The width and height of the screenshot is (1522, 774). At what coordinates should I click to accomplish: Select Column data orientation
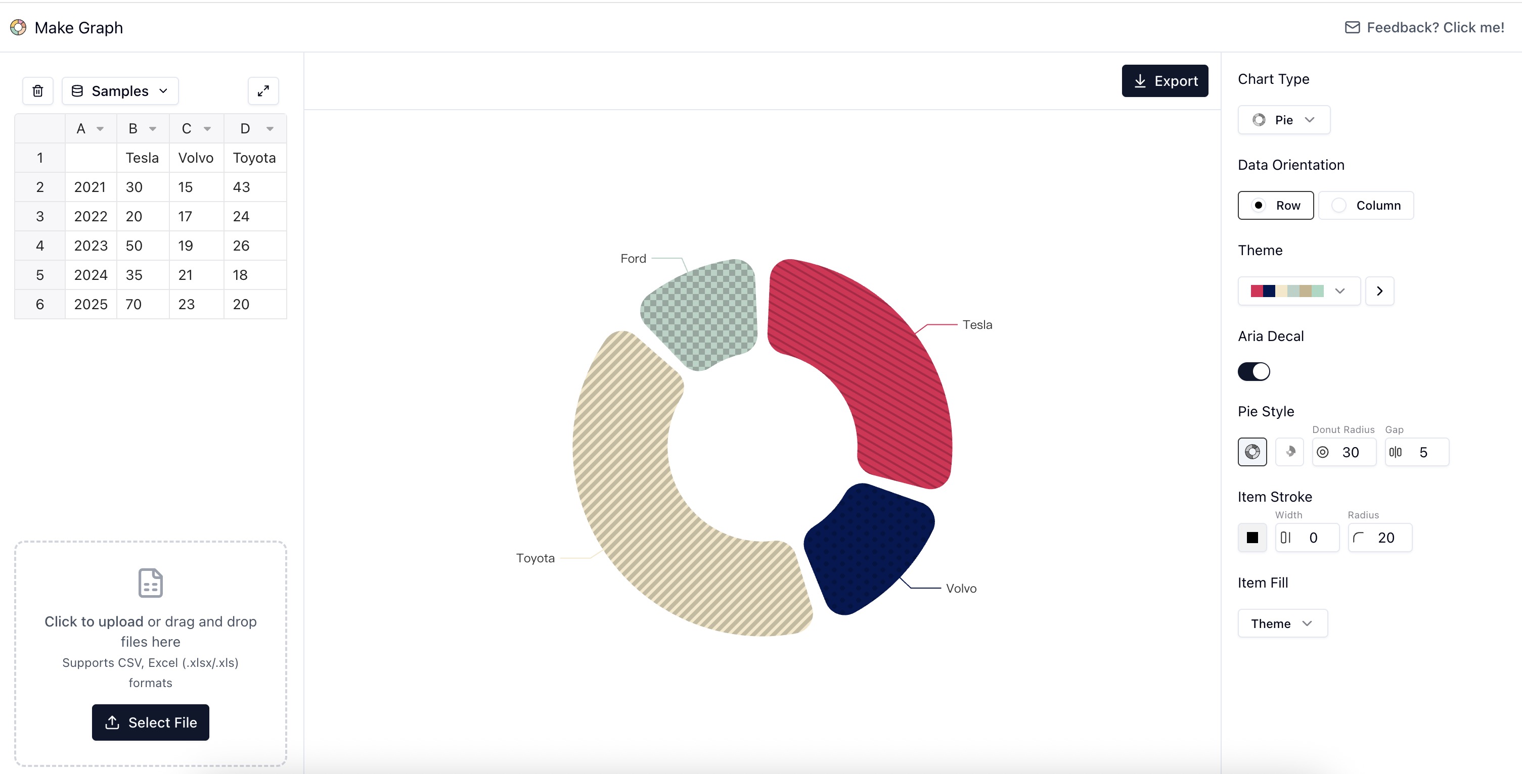pyautogui.click(x=1365, y=205)
